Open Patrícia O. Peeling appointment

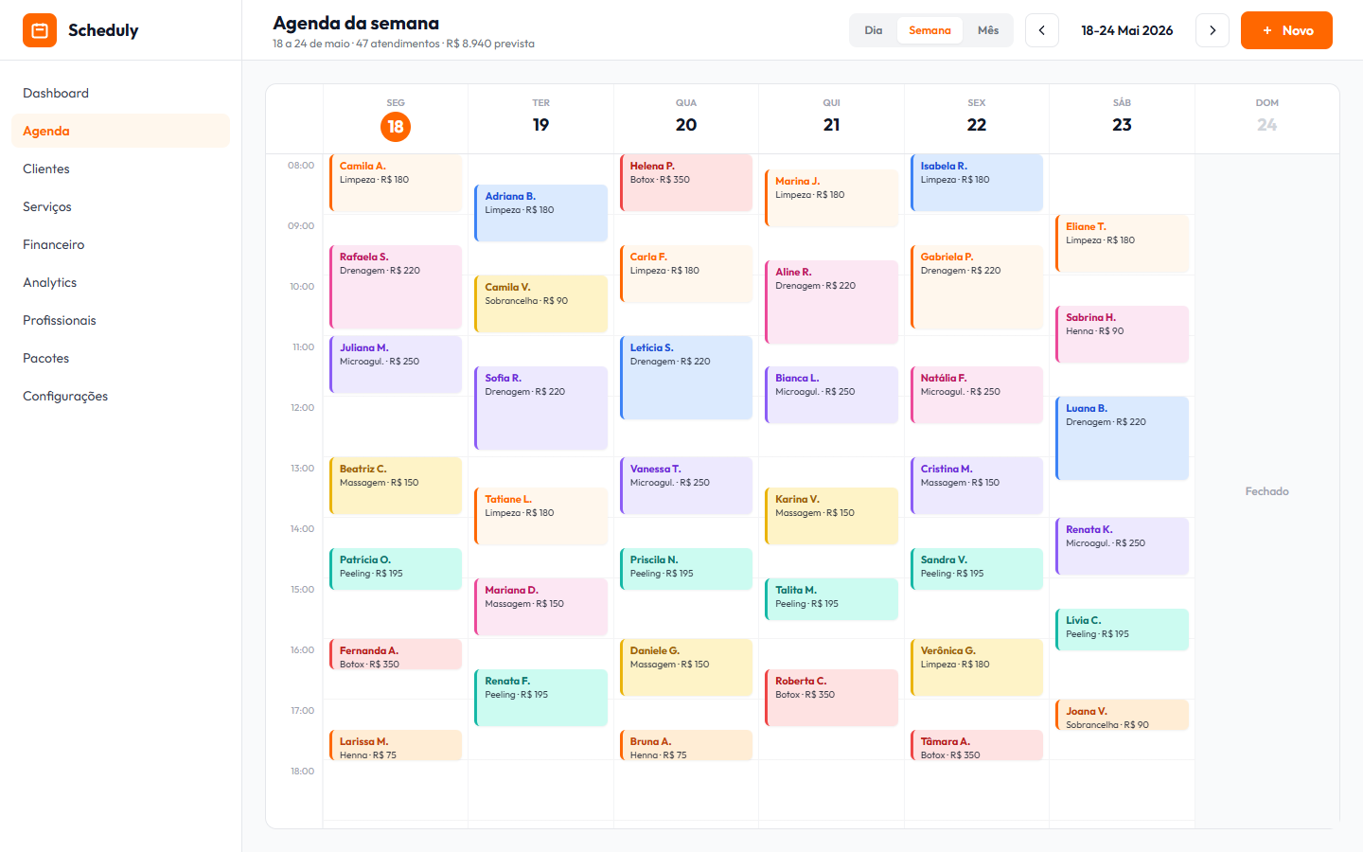coord(396,569)
